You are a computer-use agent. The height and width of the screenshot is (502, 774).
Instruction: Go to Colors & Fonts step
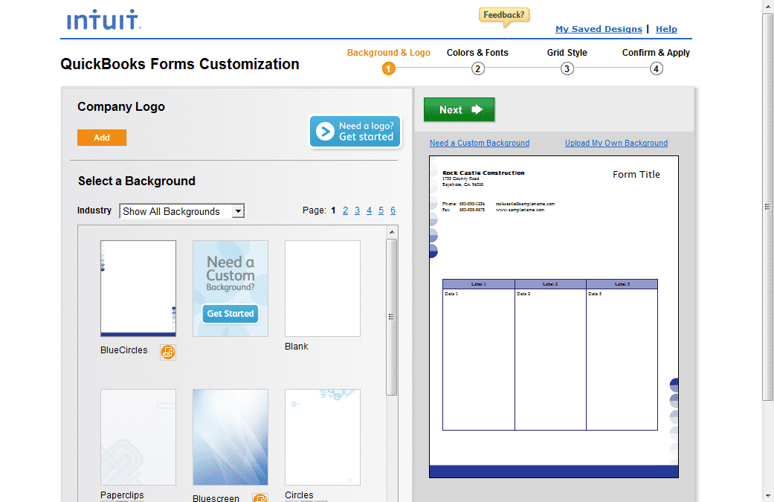pos(477,52)
